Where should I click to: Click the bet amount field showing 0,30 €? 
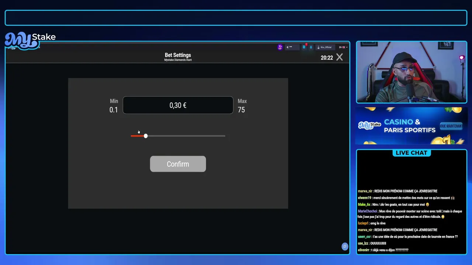178,105
